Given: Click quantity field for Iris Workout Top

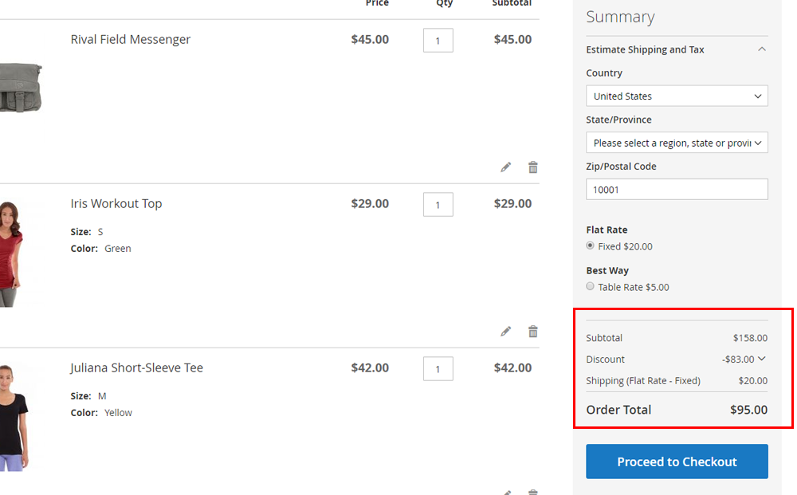Looking at the screenshot, I should [438, 204].
